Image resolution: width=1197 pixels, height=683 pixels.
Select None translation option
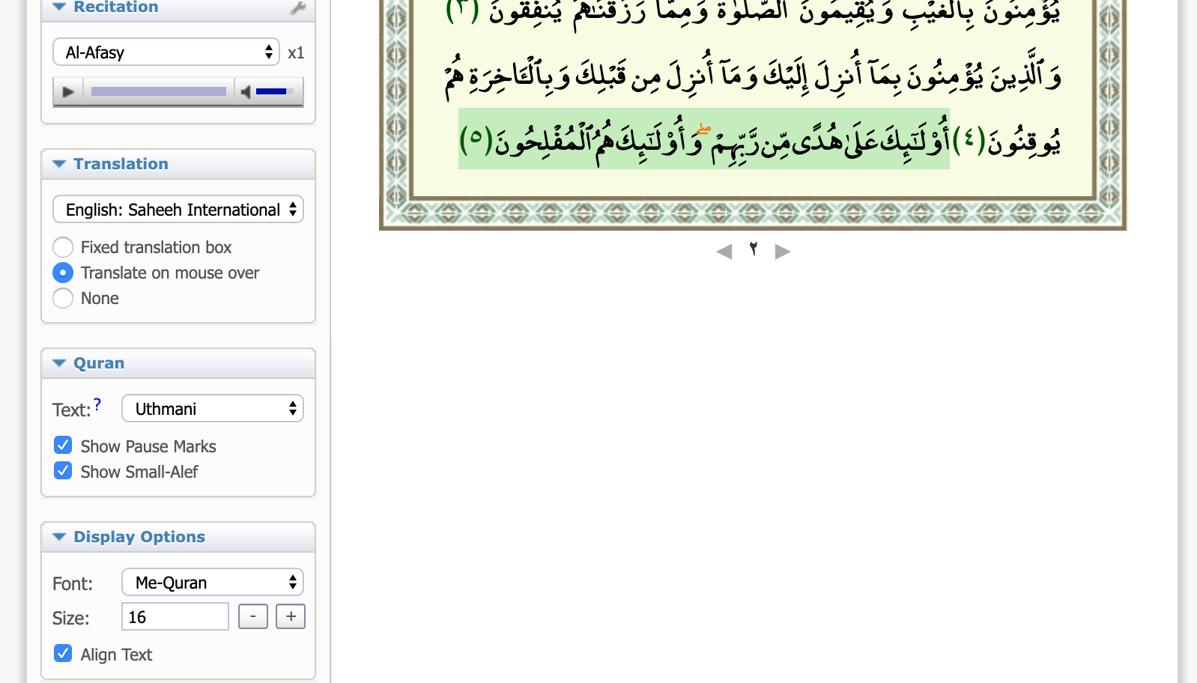pos(63,298)
